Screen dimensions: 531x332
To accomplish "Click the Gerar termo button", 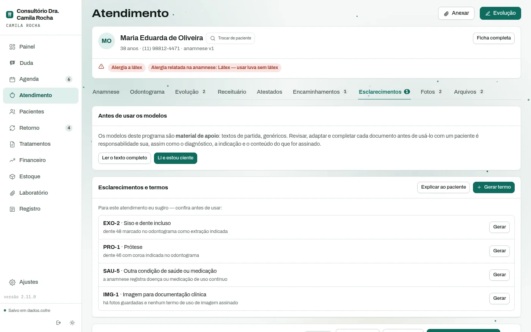I will pyautogui.click(x=494, y=187).
